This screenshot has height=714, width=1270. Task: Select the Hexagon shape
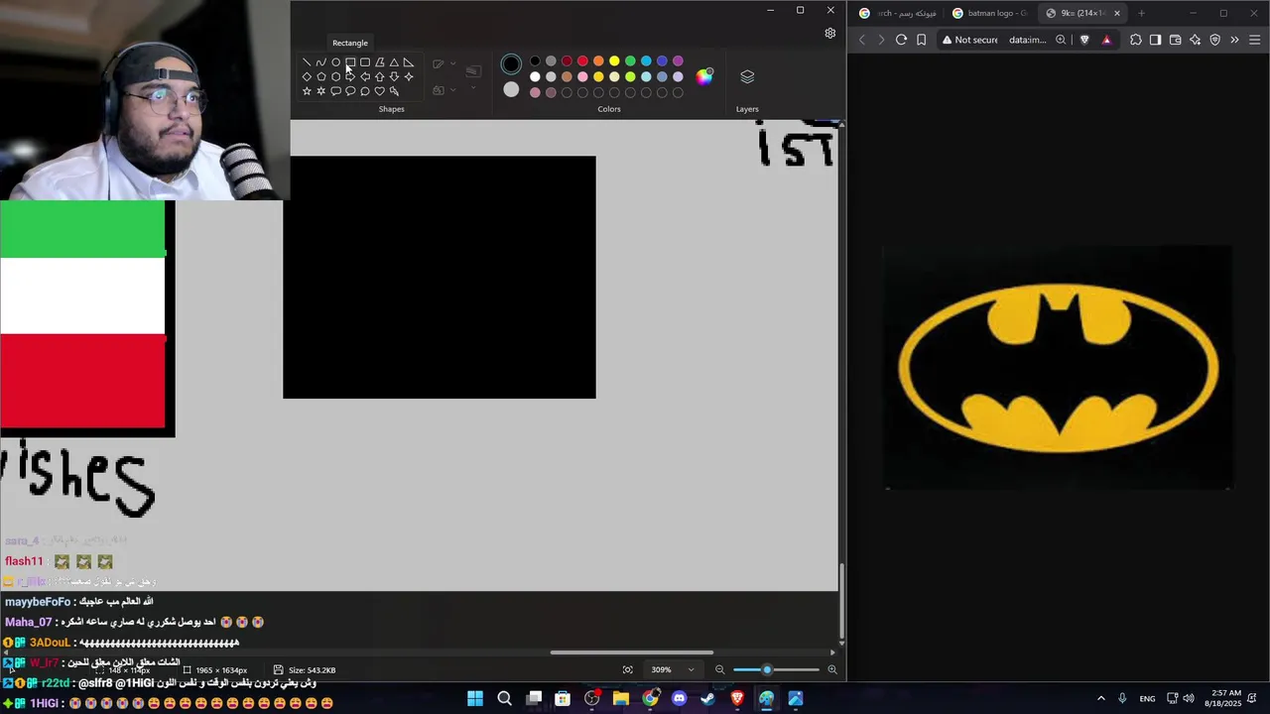[x=335, y=76]
